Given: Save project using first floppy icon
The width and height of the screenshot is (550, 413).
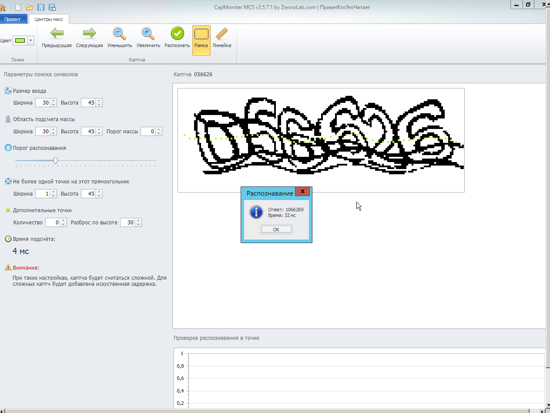Looking at the screenshot, I should point(41,7).
